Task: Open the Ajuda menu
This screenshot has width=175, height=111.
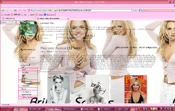Action: point(54,6)
